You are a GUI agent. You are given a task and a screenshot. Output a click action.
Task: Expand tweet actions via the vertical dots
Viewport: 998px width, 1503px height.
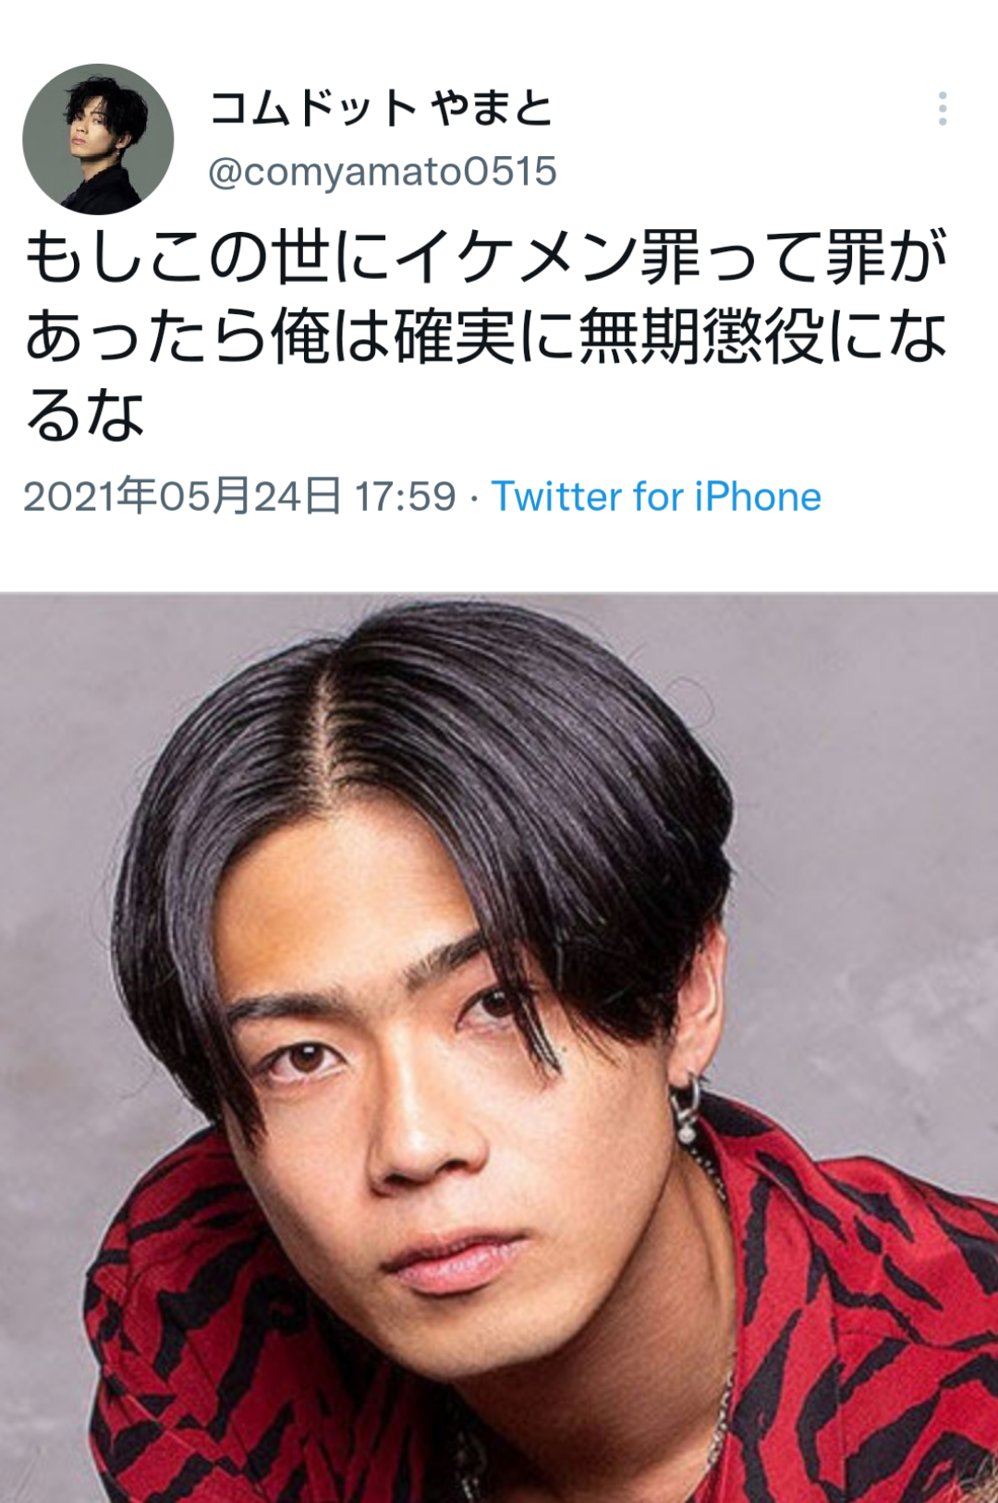tap(942, 109)
